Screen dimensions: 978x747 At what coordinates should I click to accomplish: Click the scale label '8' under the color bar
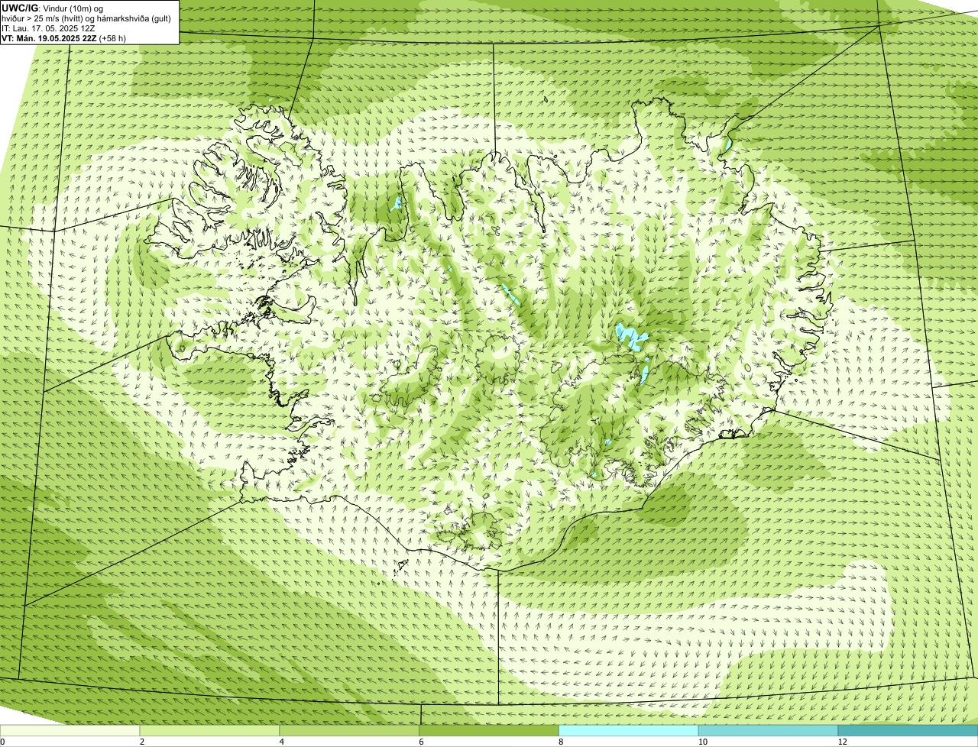click(x=561, y=742)
